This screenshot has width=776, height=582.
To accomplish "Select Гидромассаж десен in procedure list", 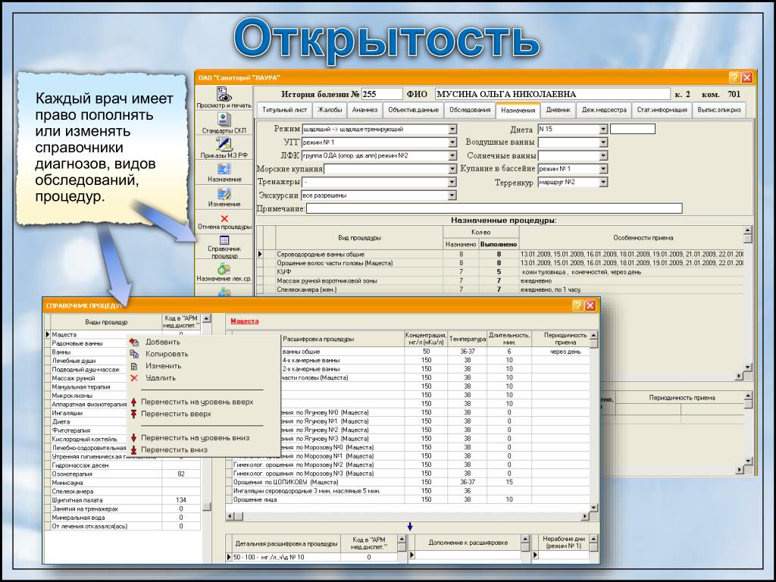I will (80, 465).
